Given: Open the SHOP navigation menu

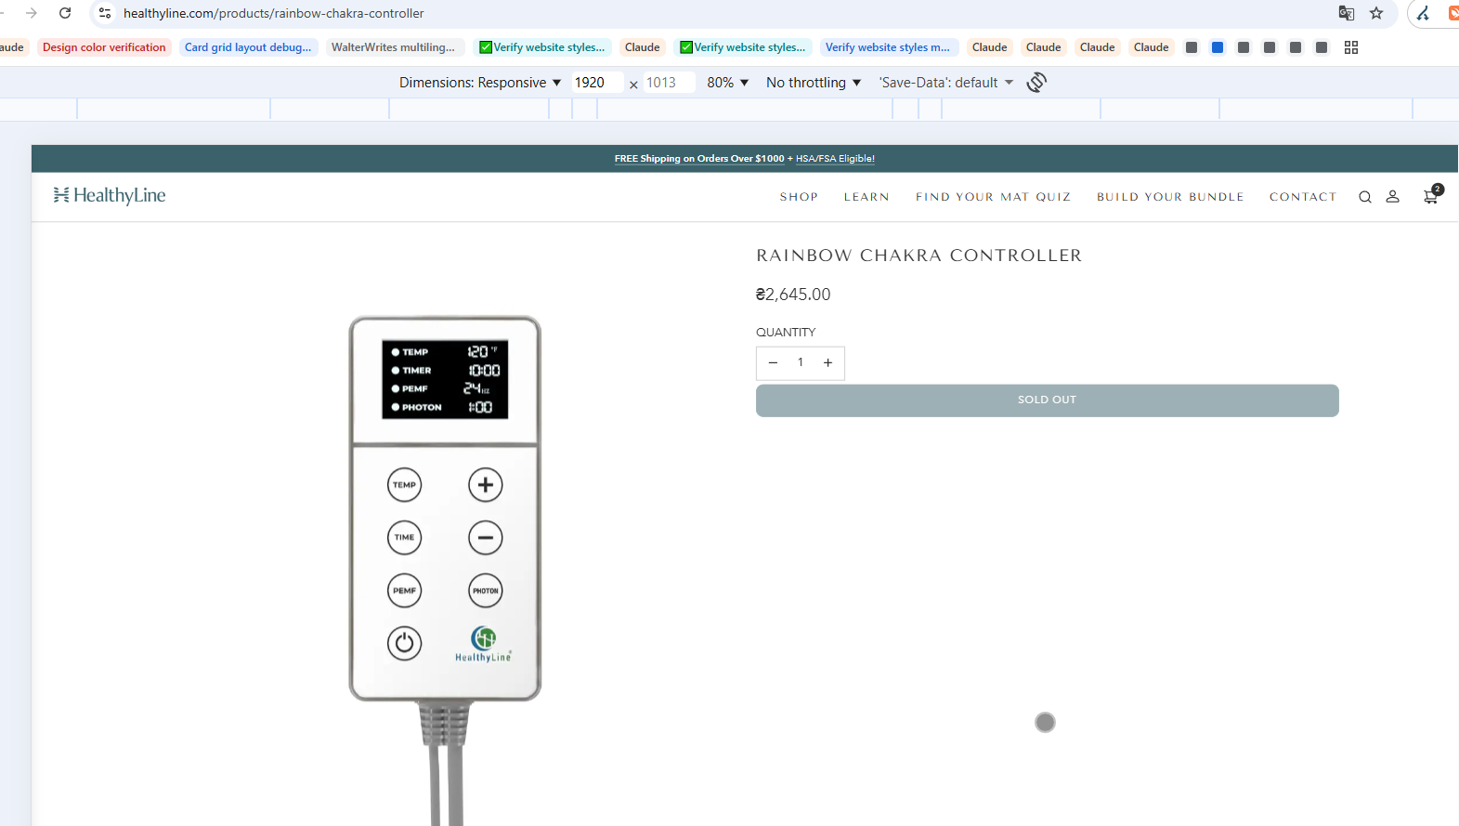Looking at the screenshot, I should [799, 197].
